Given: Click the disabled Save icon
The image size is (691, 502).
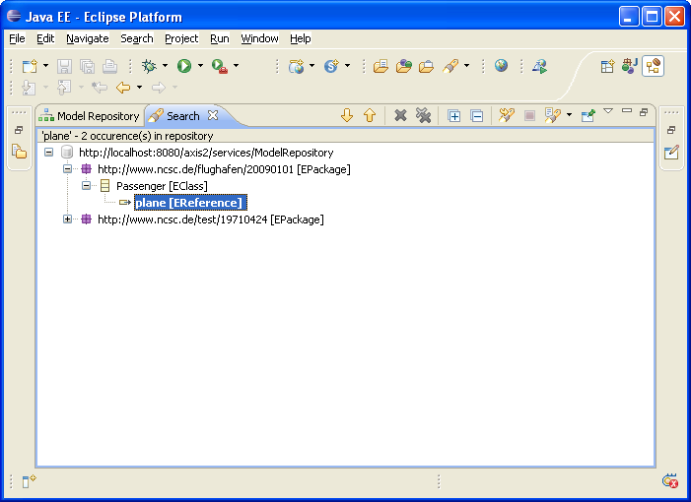Looking at the screenshot, I should pos(64,66).
